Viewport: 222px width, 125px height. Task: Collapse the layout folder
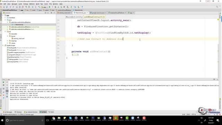pyautogui.click(x=8, y=36)
